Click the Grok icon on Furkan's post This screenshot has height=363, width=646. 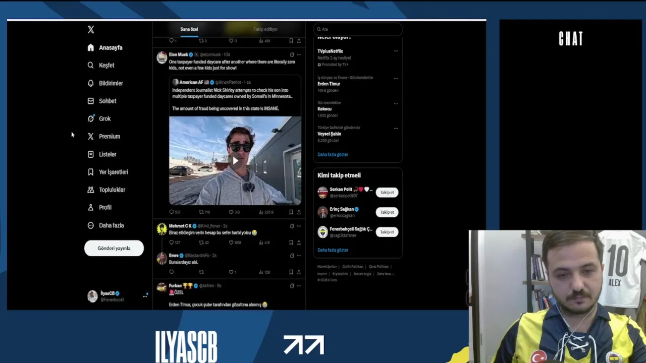tap(292, 285)
